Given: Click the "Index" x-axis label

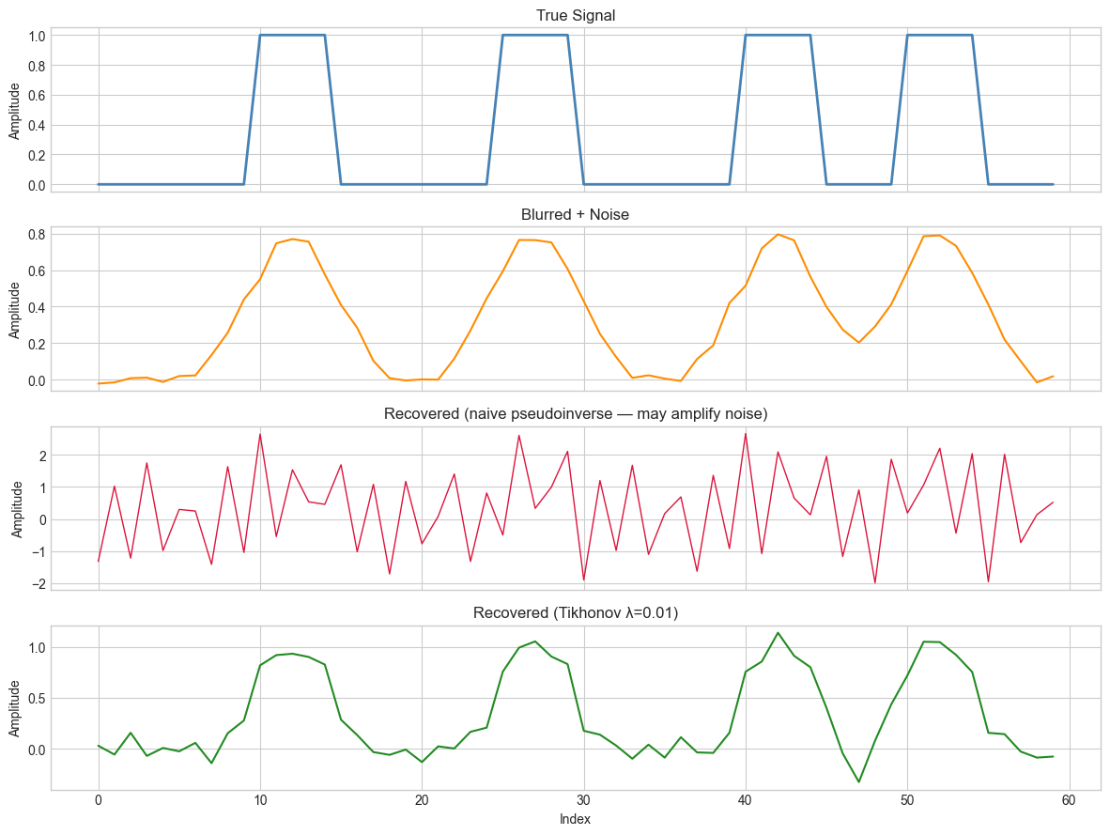Looking at the screenshot, I should 575,819.
